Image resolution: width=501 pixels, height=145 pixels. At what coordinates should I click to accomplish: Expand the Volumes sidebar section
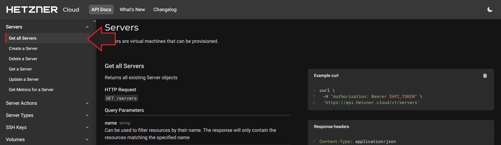87,140
